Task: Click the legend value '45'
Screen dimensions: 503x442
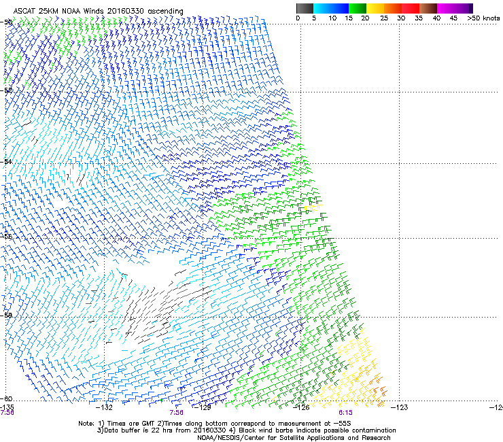Action: click(x=453, y=18)
